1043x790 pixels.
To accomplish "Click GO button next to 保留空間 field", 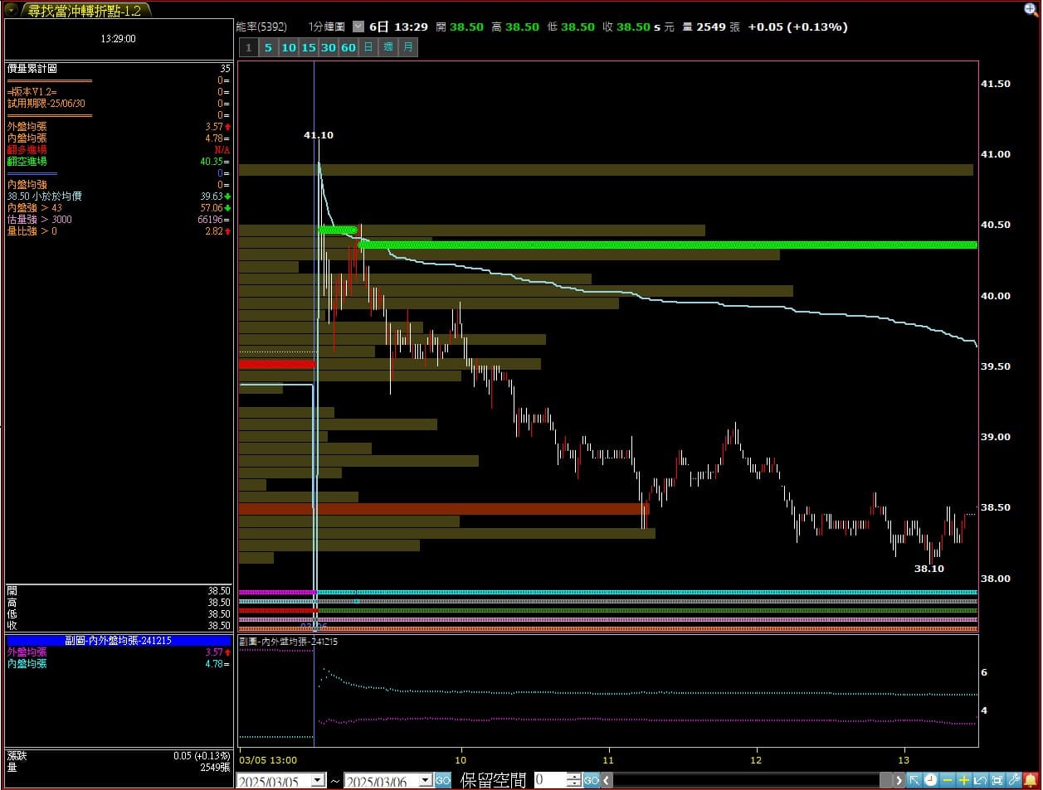I will (591, 780).
